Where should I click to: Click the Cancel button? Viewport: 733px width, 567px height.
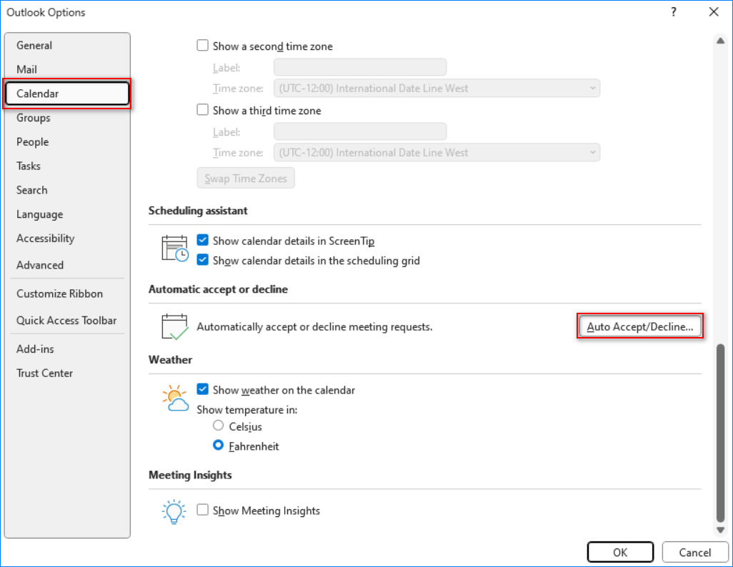[694, 553]
